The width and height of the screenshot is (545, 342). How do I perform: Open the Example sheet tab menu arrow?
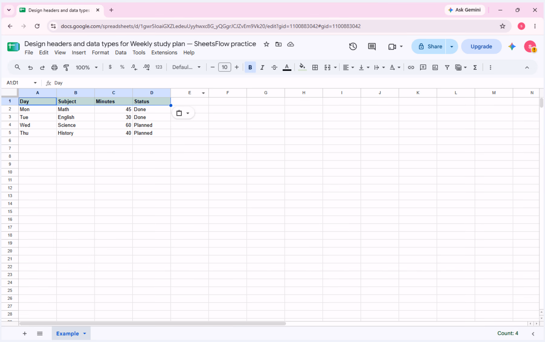85,334
